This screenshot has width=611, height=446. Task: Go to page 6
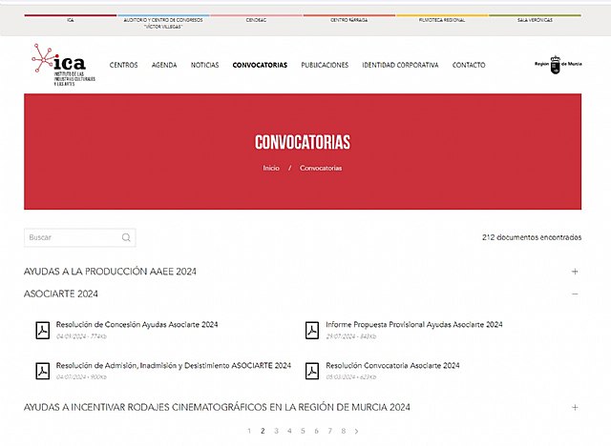pos(316,431)
